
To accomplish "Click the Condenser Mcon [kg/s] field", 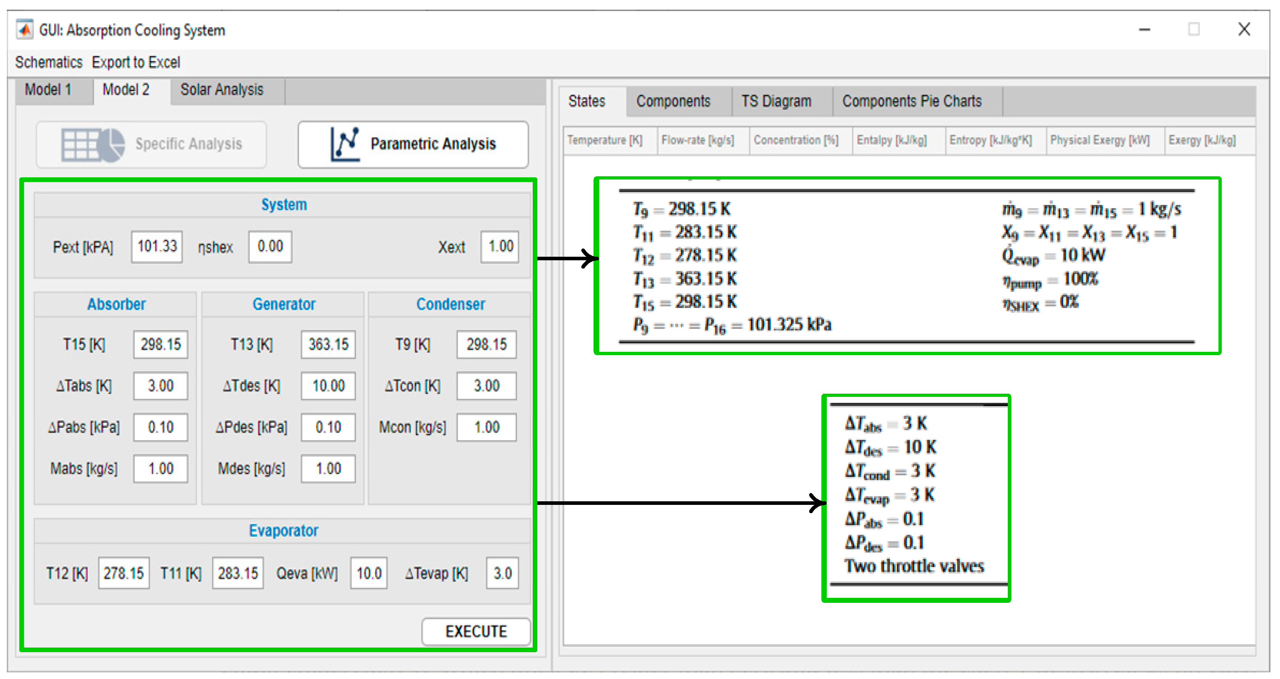I will (x=486, y=427).
